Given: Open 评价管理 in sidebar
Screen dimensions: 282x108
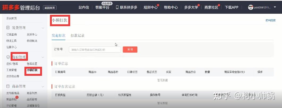Looking at the screenshot, I should click(11, 106).
